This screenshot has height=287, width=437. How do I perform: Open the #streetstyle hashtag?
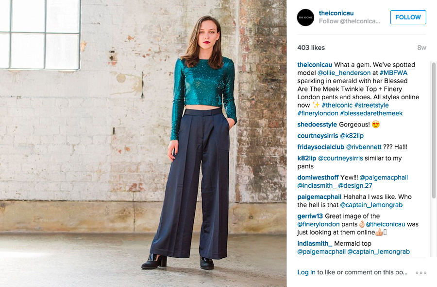(x=371, y=105)
